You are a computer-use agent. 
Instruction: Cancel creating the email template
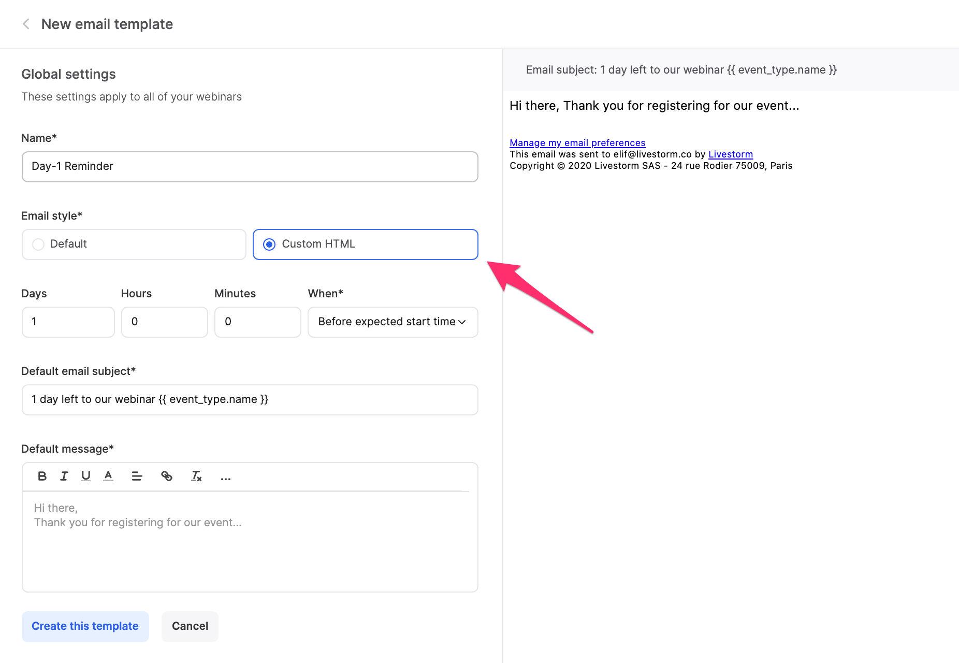point(190,626)
